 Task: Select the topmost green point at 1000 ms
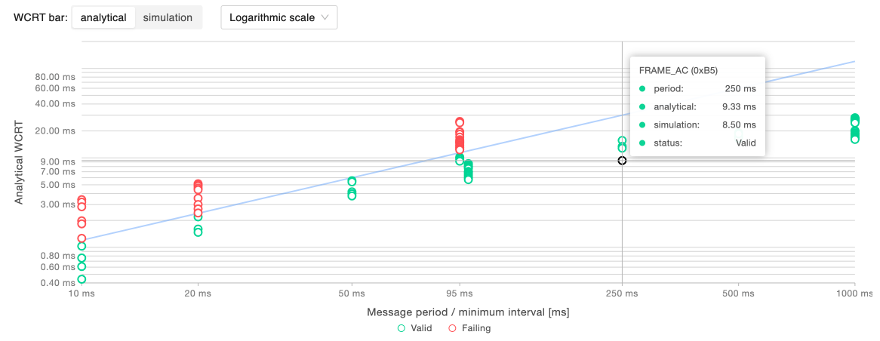pyautogui.click(x=855, y=118)
